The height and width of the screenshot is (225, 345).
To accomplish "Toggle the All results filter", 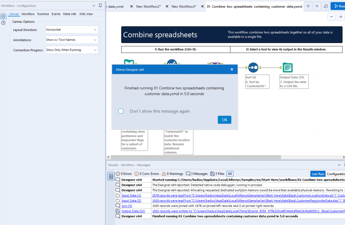I will click(230, 174).
